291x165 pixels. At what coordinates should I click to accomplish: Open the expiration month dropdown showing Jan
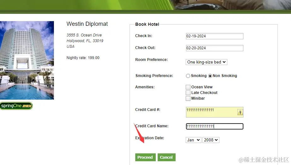pos(193,140)
